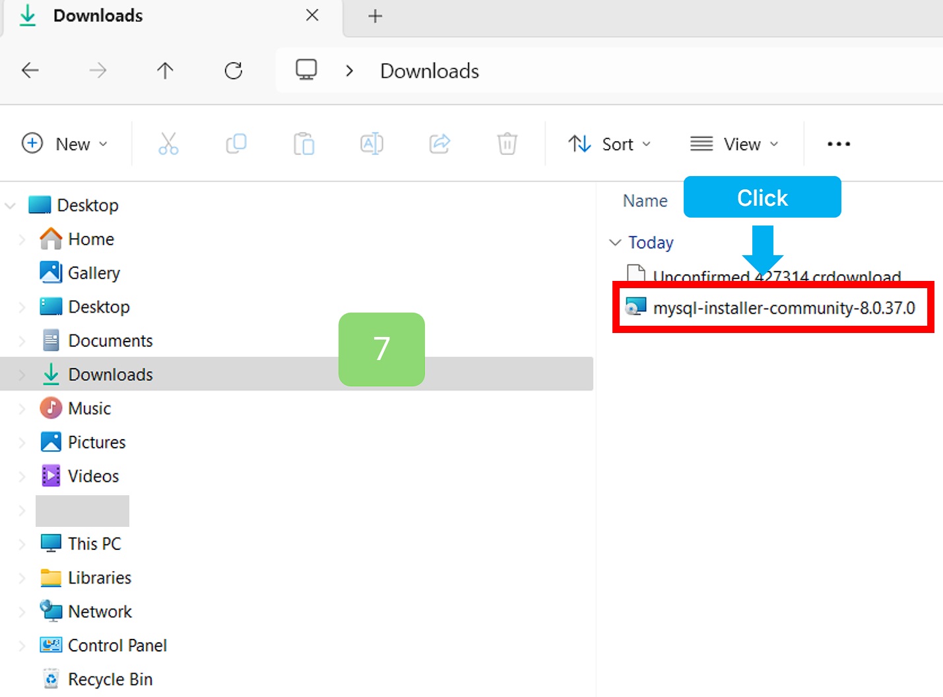Screen dimensions: 943x697
Task: Click the Cut scissors icon
Action: [x=168, y=143]
